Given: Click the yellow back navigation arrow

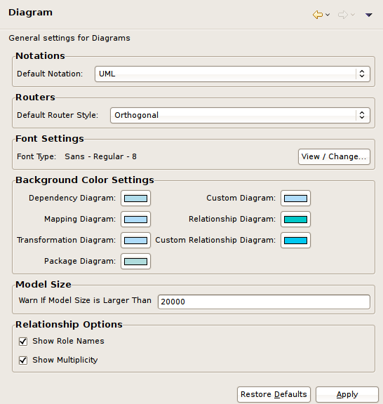Looking at the screenshot, I should [x=318, y=15].
